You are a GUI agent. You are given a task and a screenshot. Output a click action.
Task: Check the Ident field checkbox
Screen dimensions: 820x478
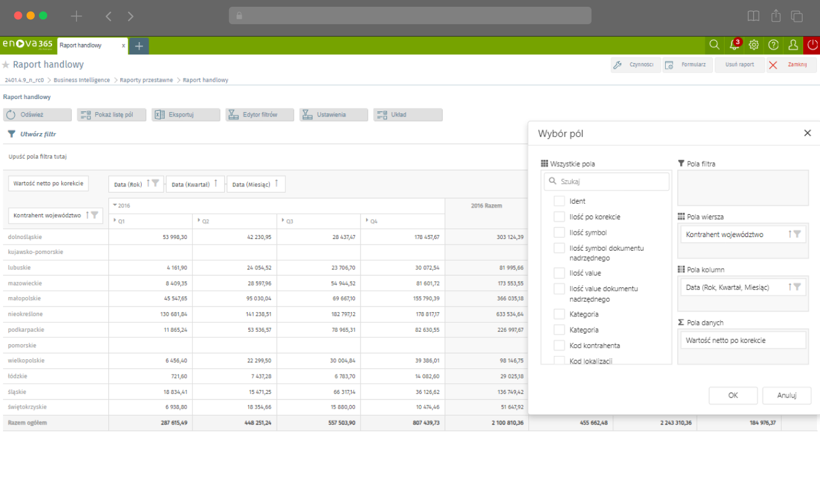click(559, 201)
